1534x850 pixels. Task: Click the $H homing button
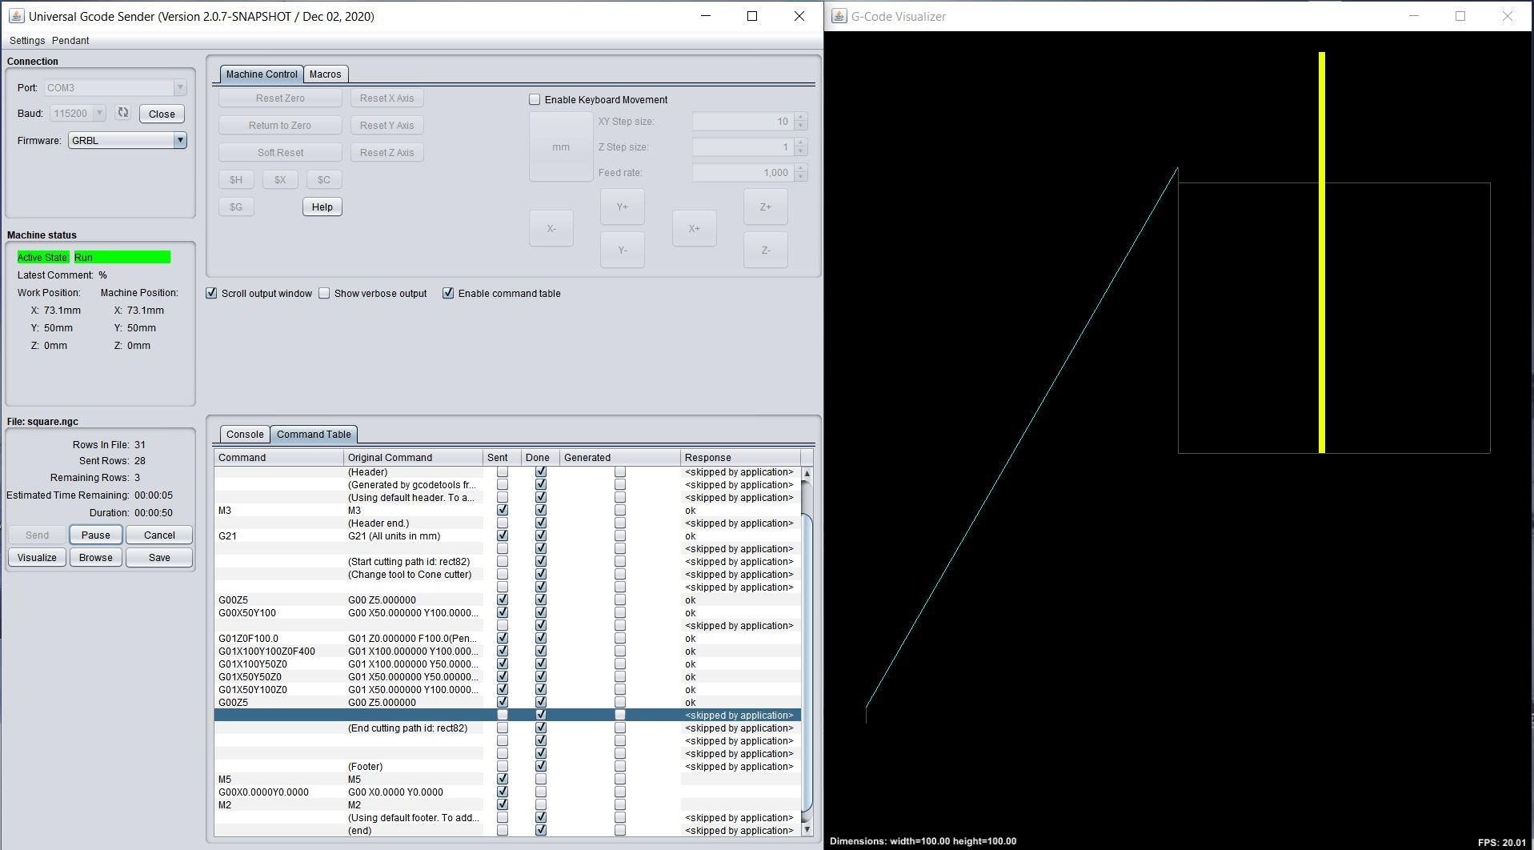pos(236,179)
